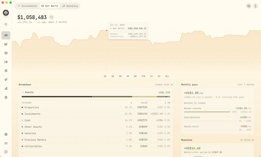Open the search magnifier in the sidebar

pyautogui.click(x=6, y=24)
